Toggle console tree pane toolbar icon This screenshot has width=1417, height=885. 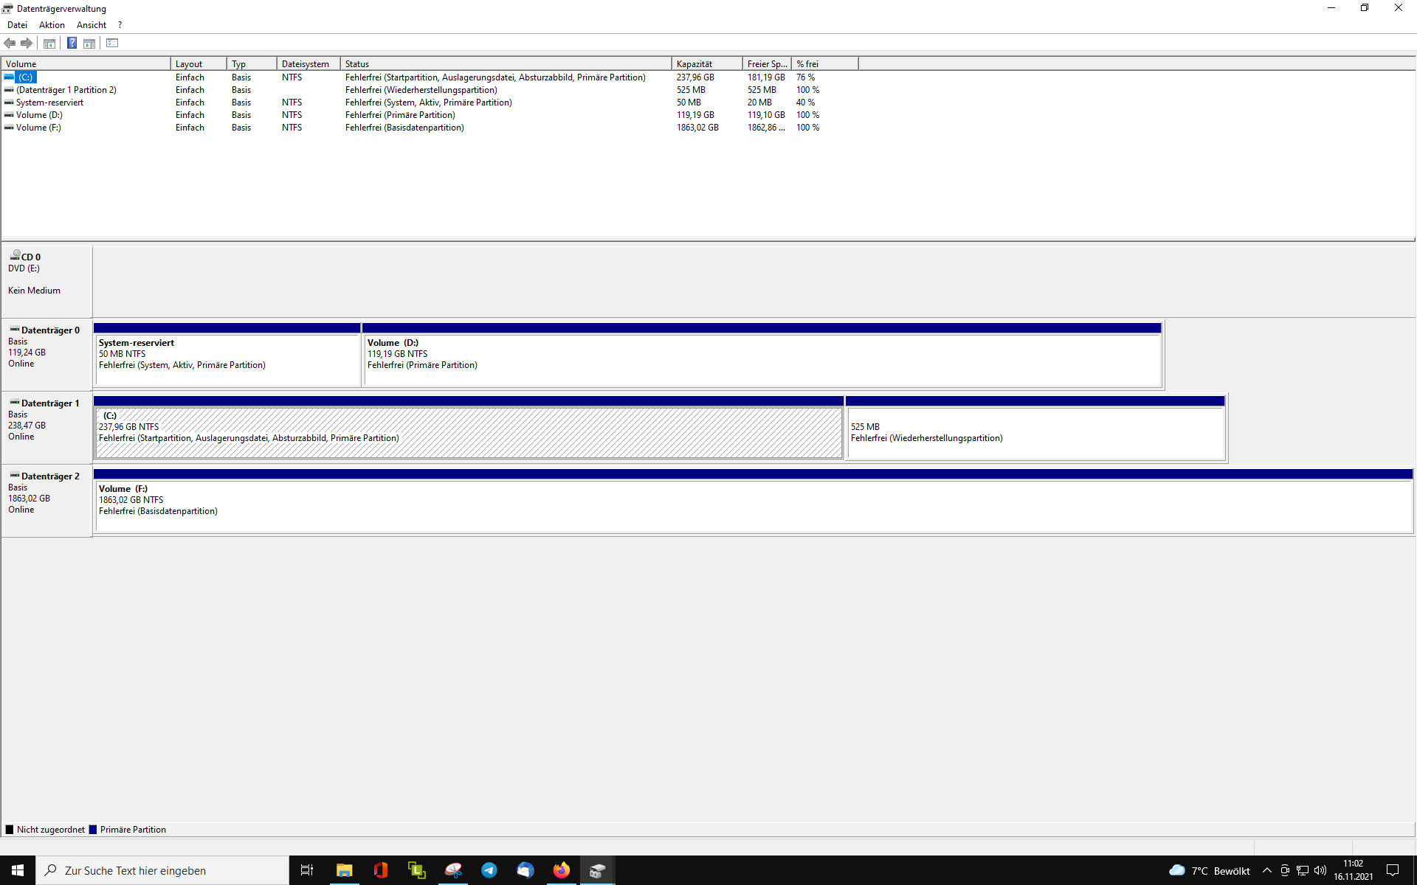pos(49,44)
